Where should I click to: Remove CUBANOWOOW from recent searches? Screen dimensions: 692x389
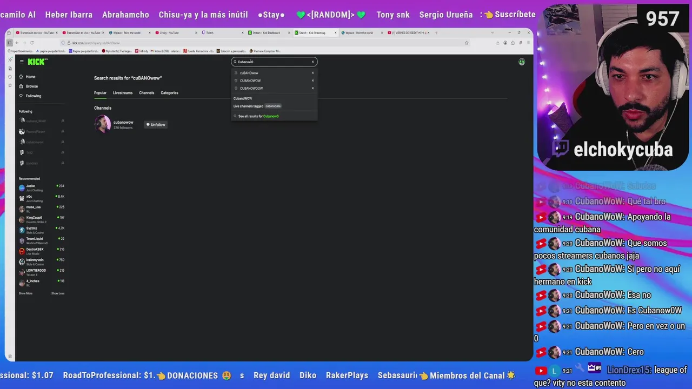(x=312, y=88)
